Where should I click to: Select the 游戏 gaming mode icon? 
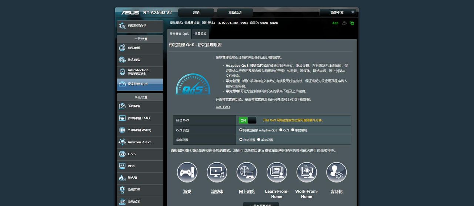(187, 172)
